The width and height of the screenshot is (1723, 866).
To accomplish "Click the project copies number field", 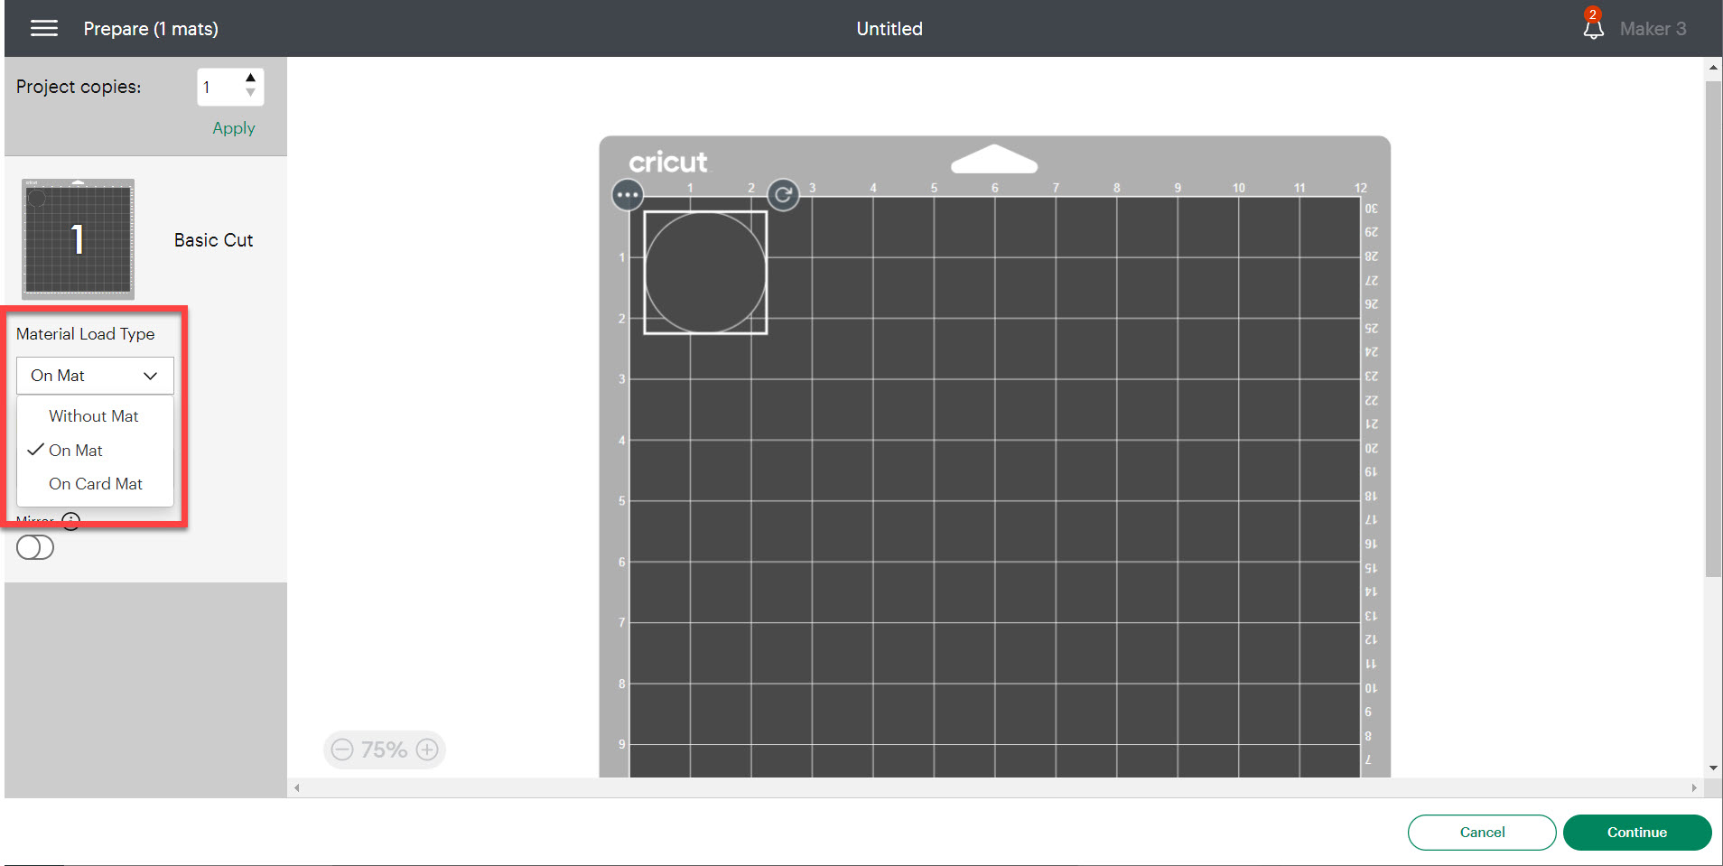I will coord(217,86).
